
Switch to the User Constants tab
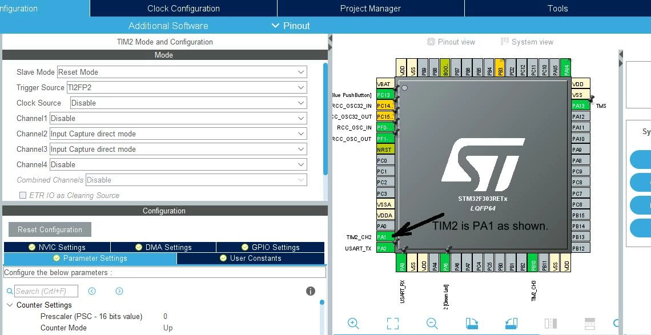[250, 258]
